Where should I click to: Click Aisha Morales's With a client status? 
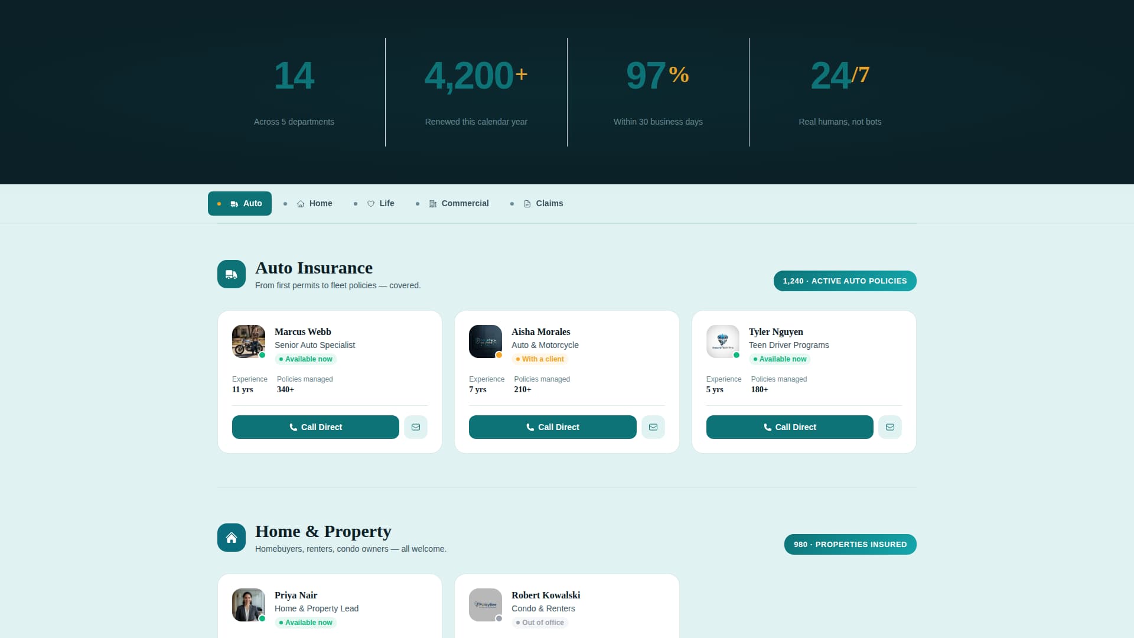point(540,359)
